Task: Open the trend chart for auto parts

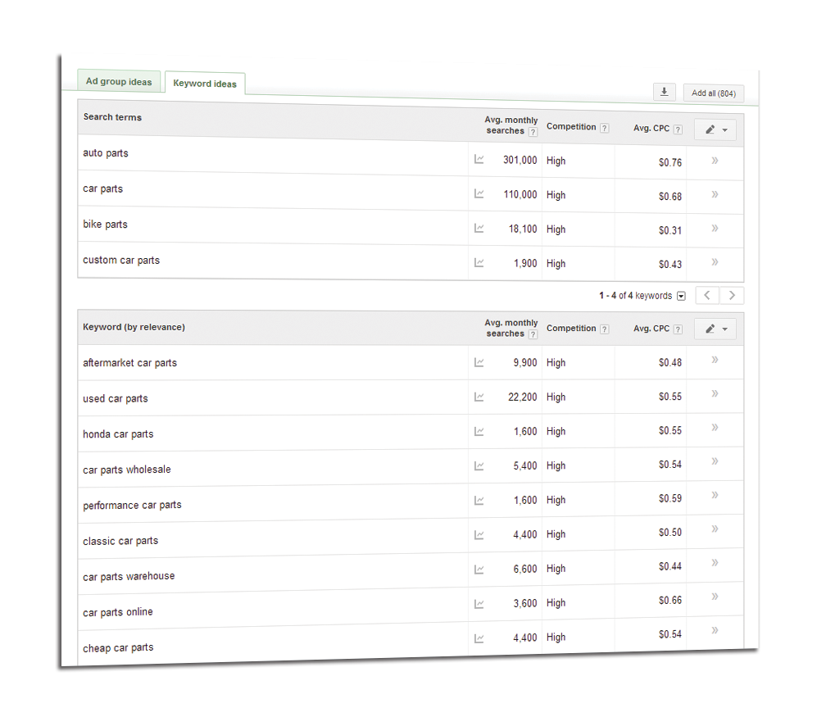Action: pyautogui.click(x=479, y=160)
